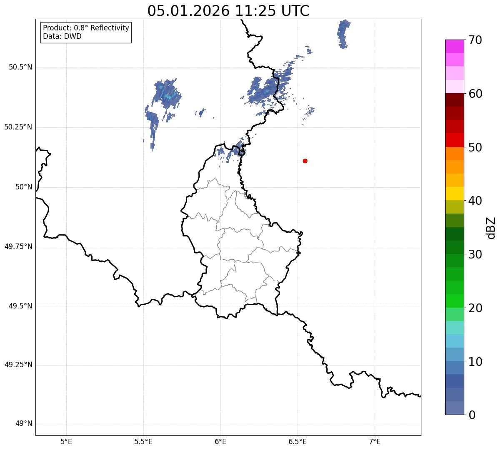This screenshot has height=450, width=501.
Task: Click the 49.5°N latitude label
Action: [20, 306]
